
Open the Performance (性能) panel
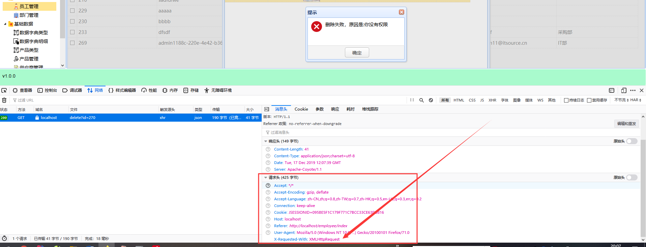(149, 90)
